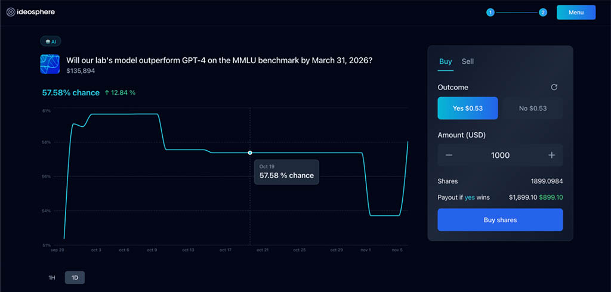
Task: Switch to the Buy tab
Action: click(445, 61)
